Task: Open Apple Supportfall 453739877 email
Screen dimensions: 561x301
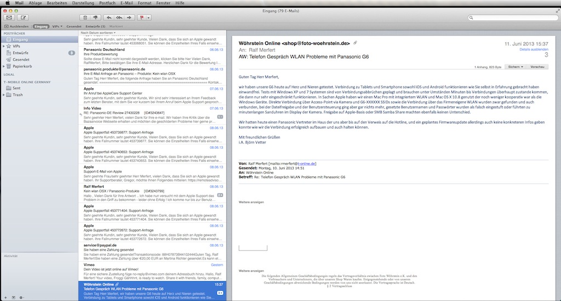Action: (x=152, y=135)
